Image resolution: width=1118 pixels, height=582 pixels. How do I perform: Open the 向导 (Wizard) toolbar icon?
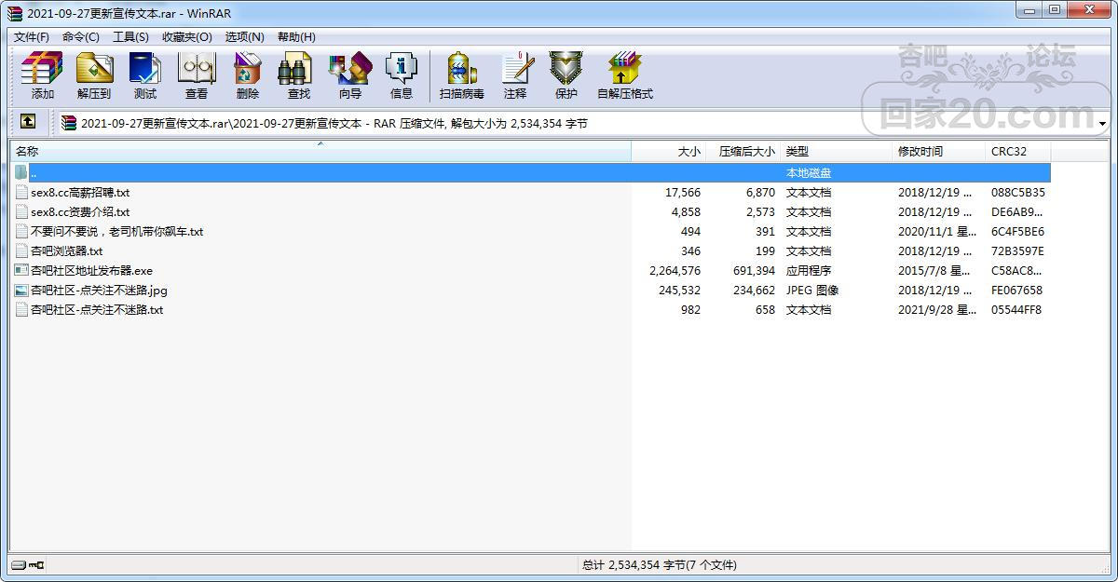coord(349,75)
